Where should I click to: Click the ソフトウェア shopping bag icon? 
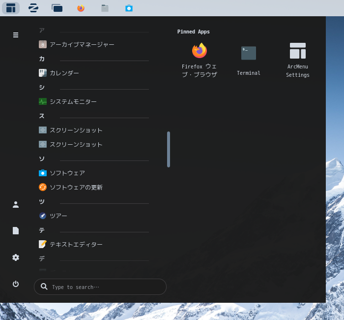click(43, 173)
